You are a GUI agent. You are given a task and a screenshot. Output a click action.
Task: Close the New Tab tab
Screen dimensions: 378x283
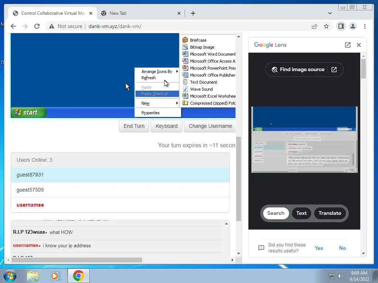pos(179,13)
